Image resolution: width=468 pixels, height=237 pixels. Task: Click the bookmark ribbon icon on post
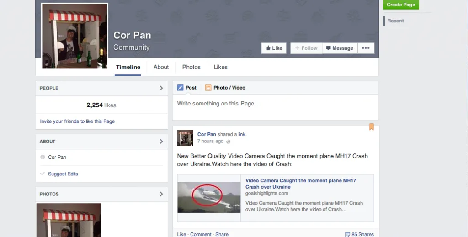(x=371, y=127)
